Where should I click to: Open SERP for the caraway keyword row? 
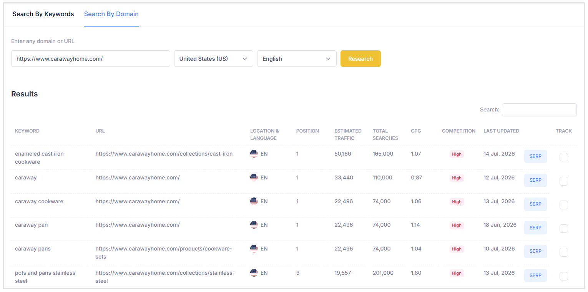[535, 180]
